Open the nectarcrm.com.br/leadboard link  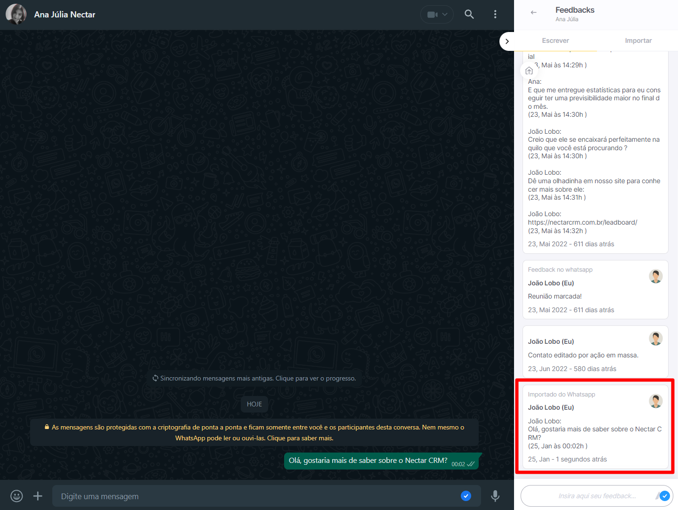(x=582, y=222)
